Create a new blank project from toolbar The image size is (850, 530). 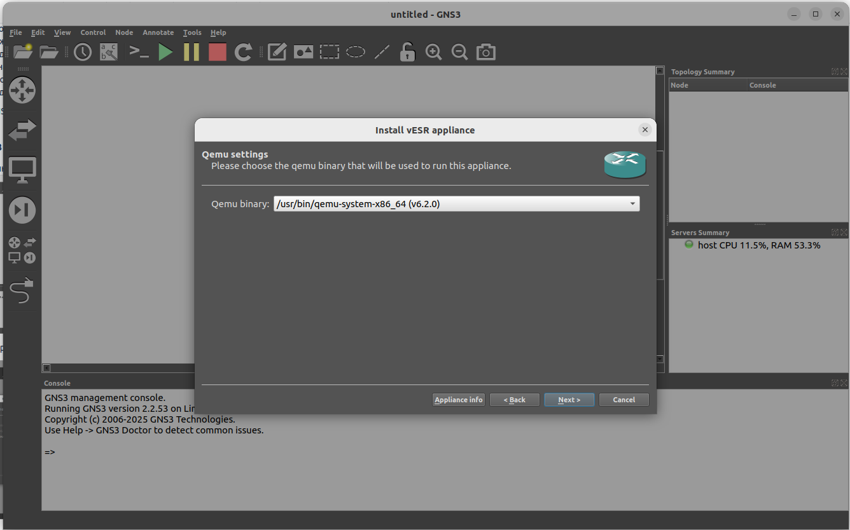(23, 51)
